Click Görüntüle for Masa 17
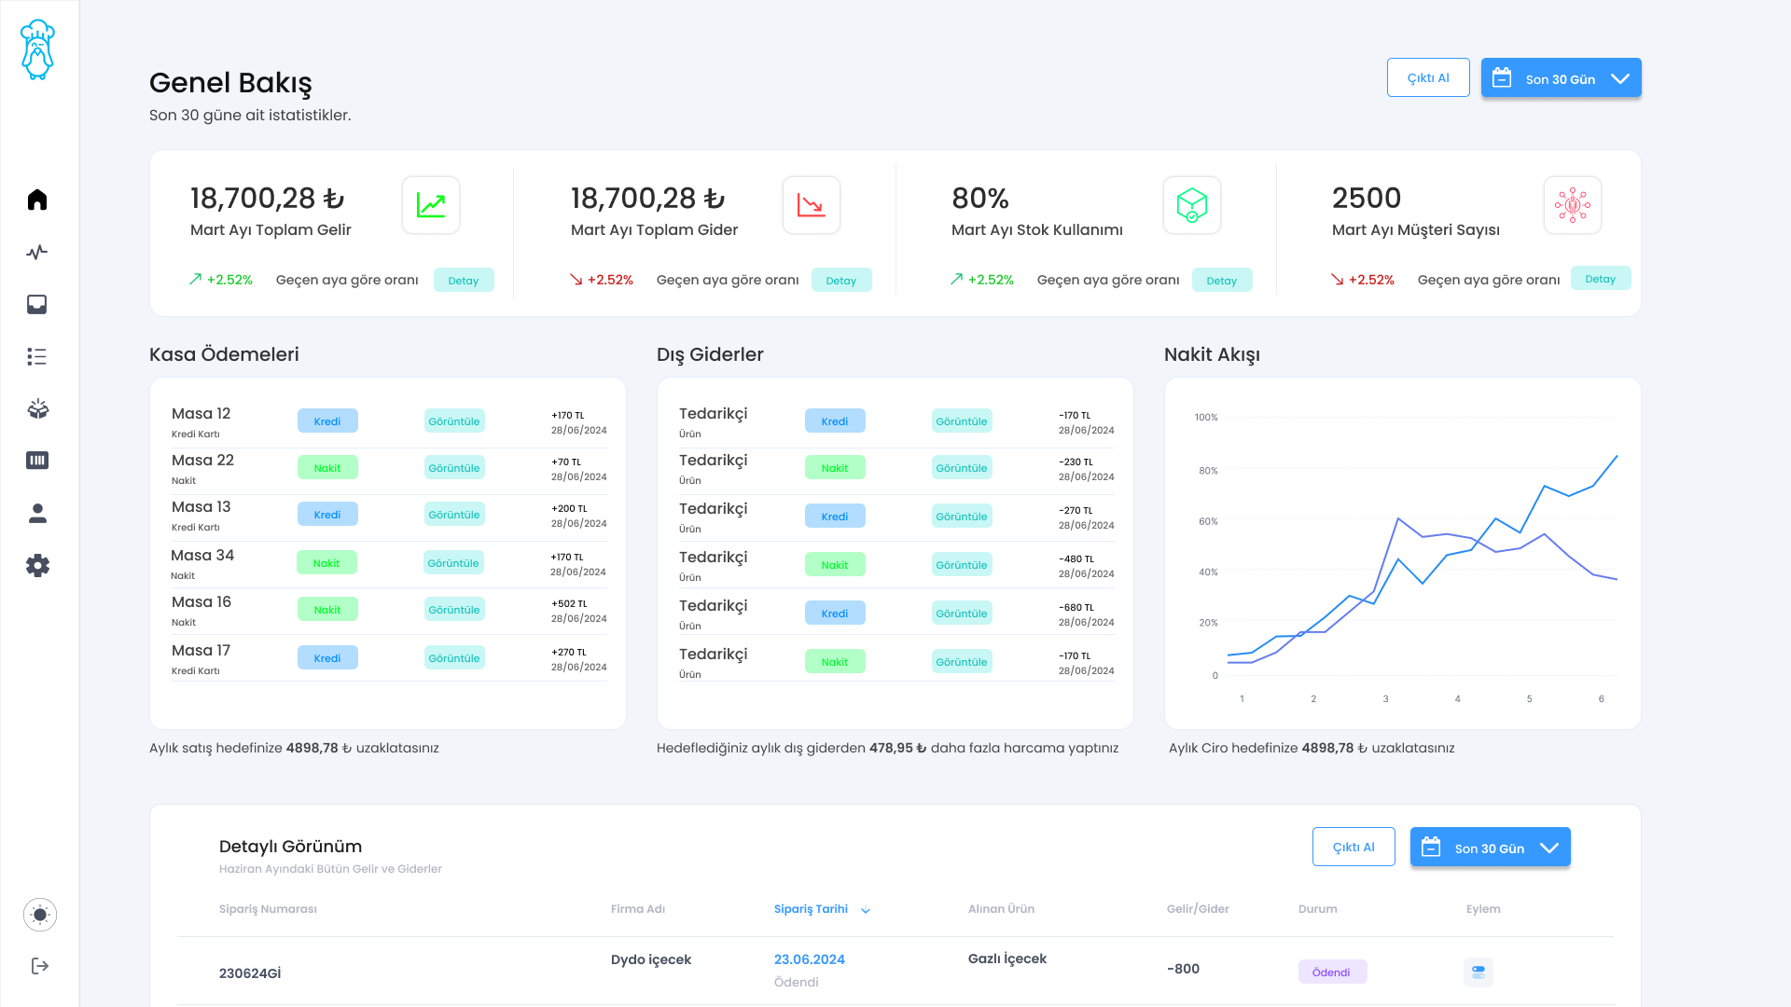 454,658
